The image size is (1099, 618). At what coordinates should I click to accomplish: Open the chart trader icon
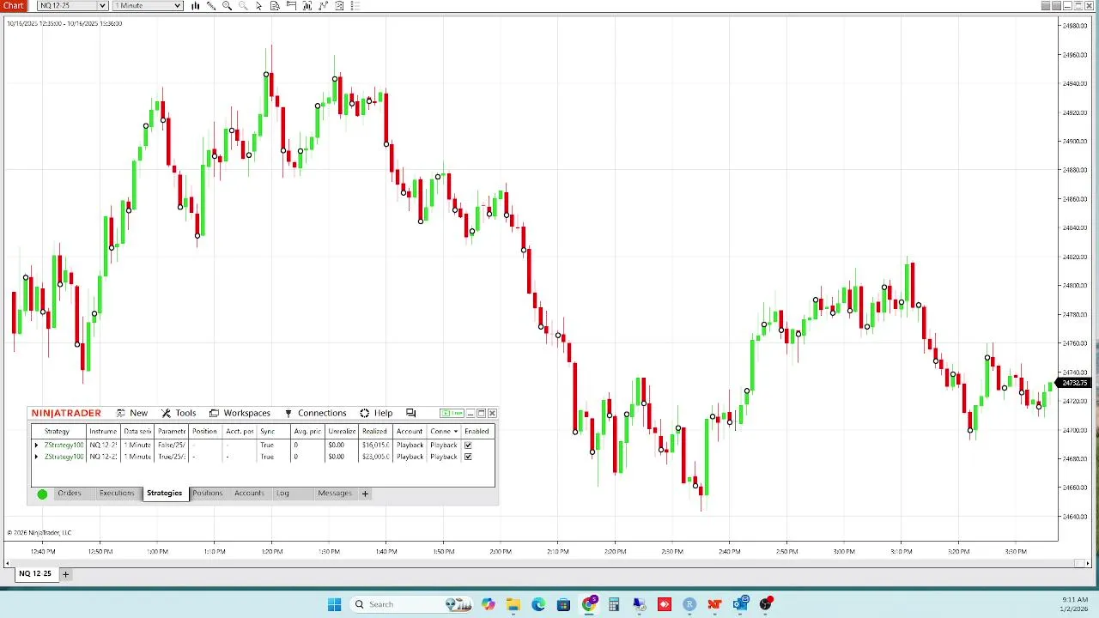point(291,6)
